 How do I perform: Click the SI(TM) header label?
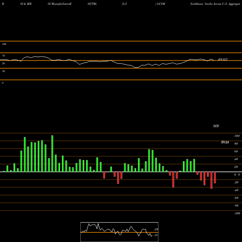[92, 4]
